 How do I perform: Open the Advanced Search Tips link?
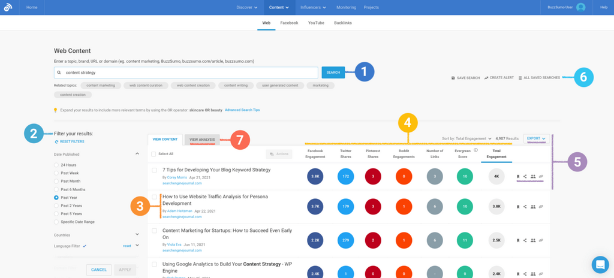point(242,110)
